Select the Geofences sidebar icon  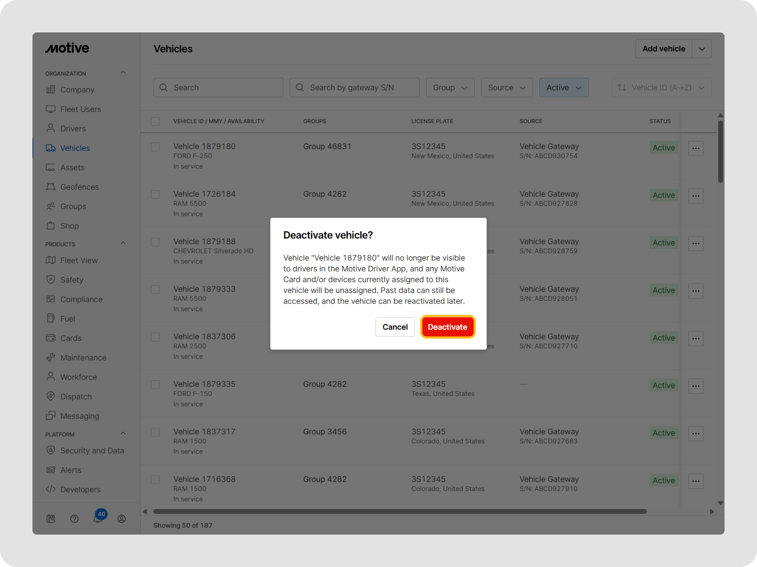pos(51,187)
